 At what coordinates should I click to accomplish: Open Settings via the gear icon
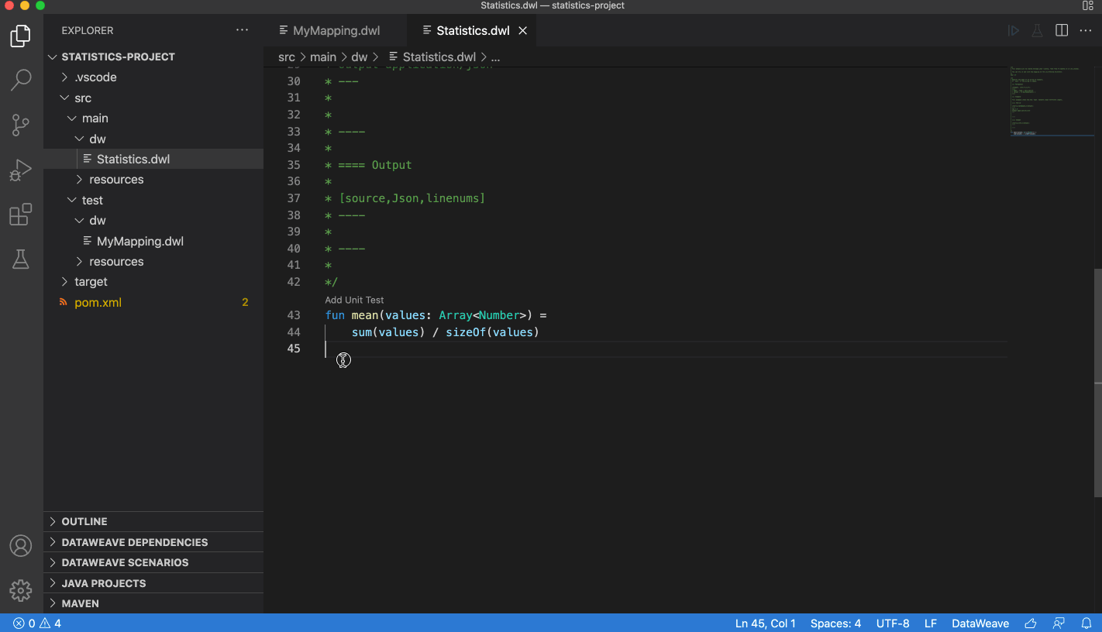click(x=21, y=590)
